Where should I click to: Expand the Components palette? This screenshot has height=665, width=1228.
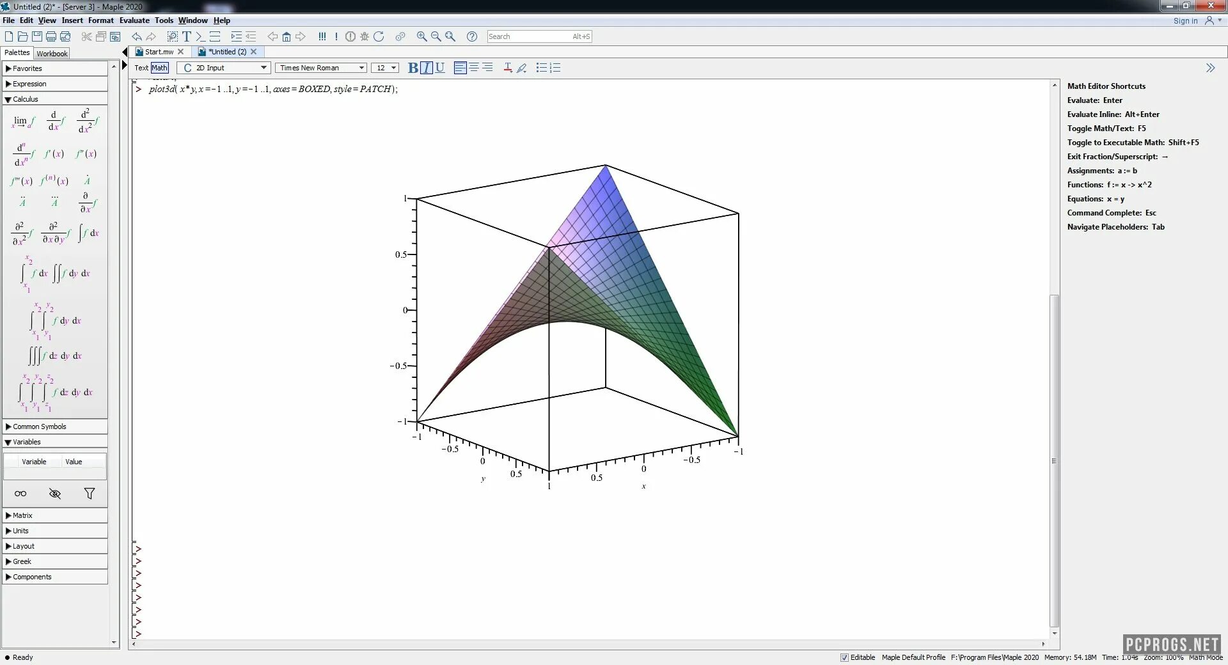coord(55,577)
